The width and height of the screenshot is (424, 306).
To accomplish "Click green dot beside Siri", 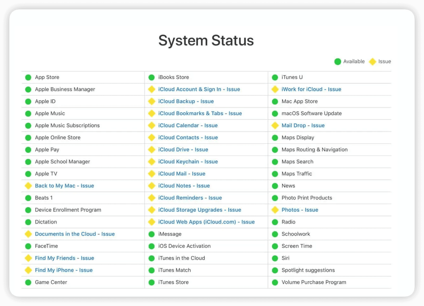I will (x=275, y=258).
